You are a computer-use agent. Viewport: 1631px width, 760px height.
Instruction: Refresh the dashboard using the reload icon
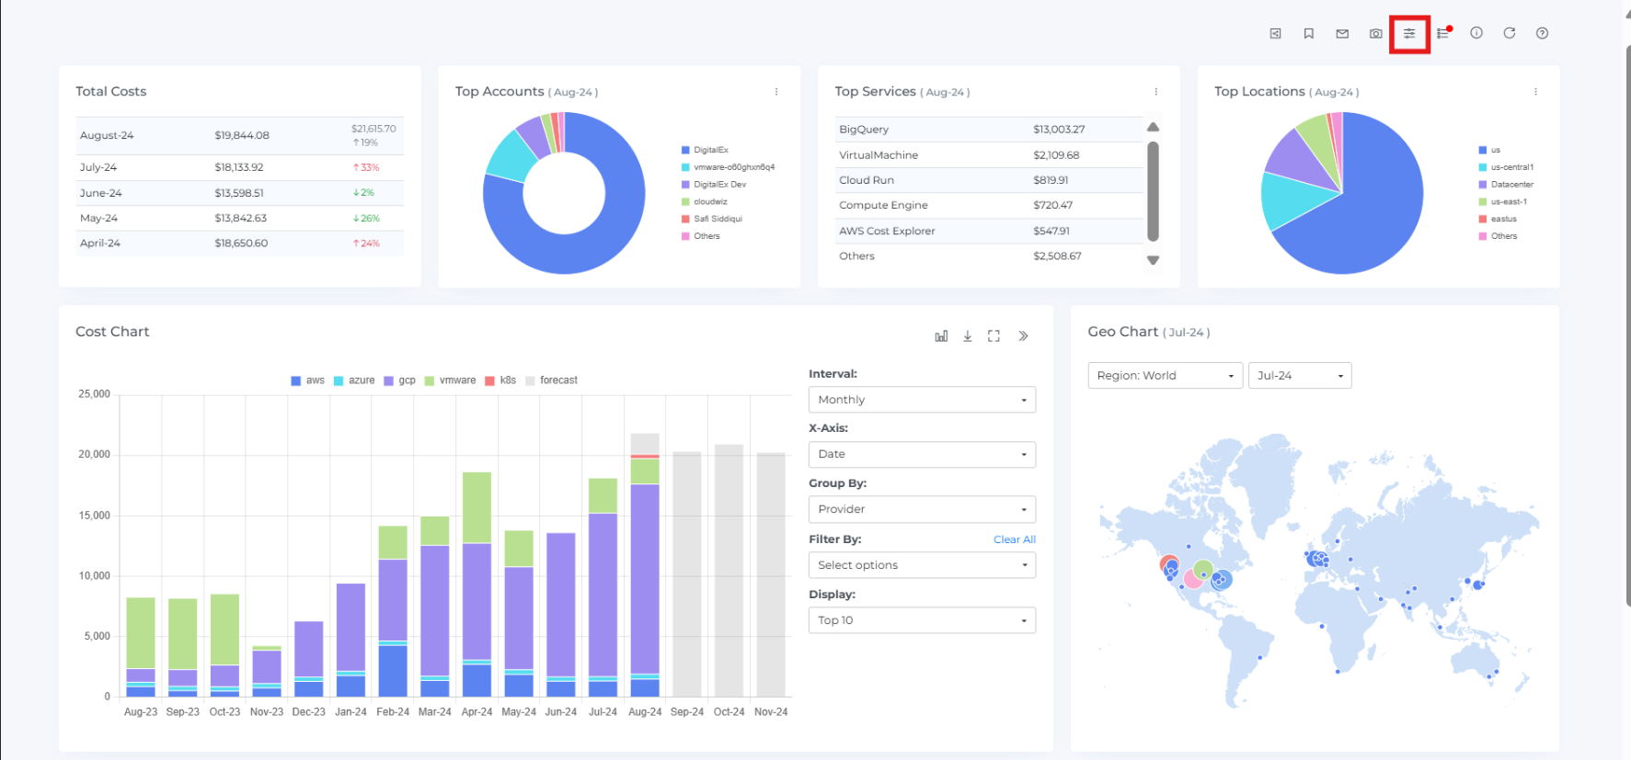[x=1510, y=33]
